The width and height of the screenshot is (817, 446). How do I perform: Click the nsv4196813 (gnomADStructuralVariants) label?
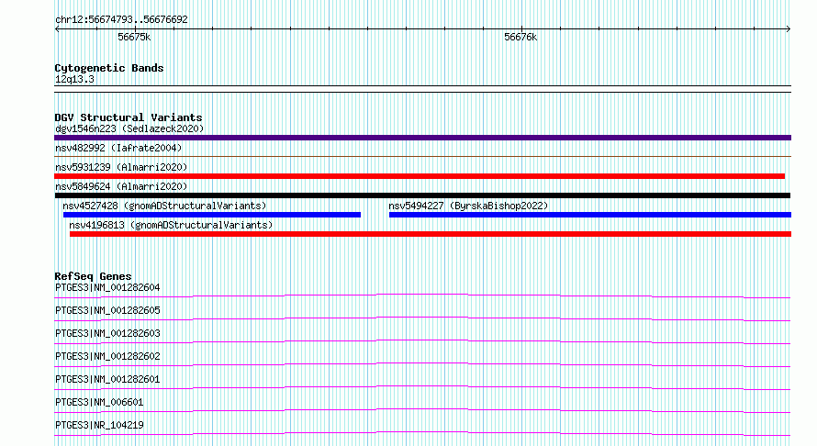point(171,225)
